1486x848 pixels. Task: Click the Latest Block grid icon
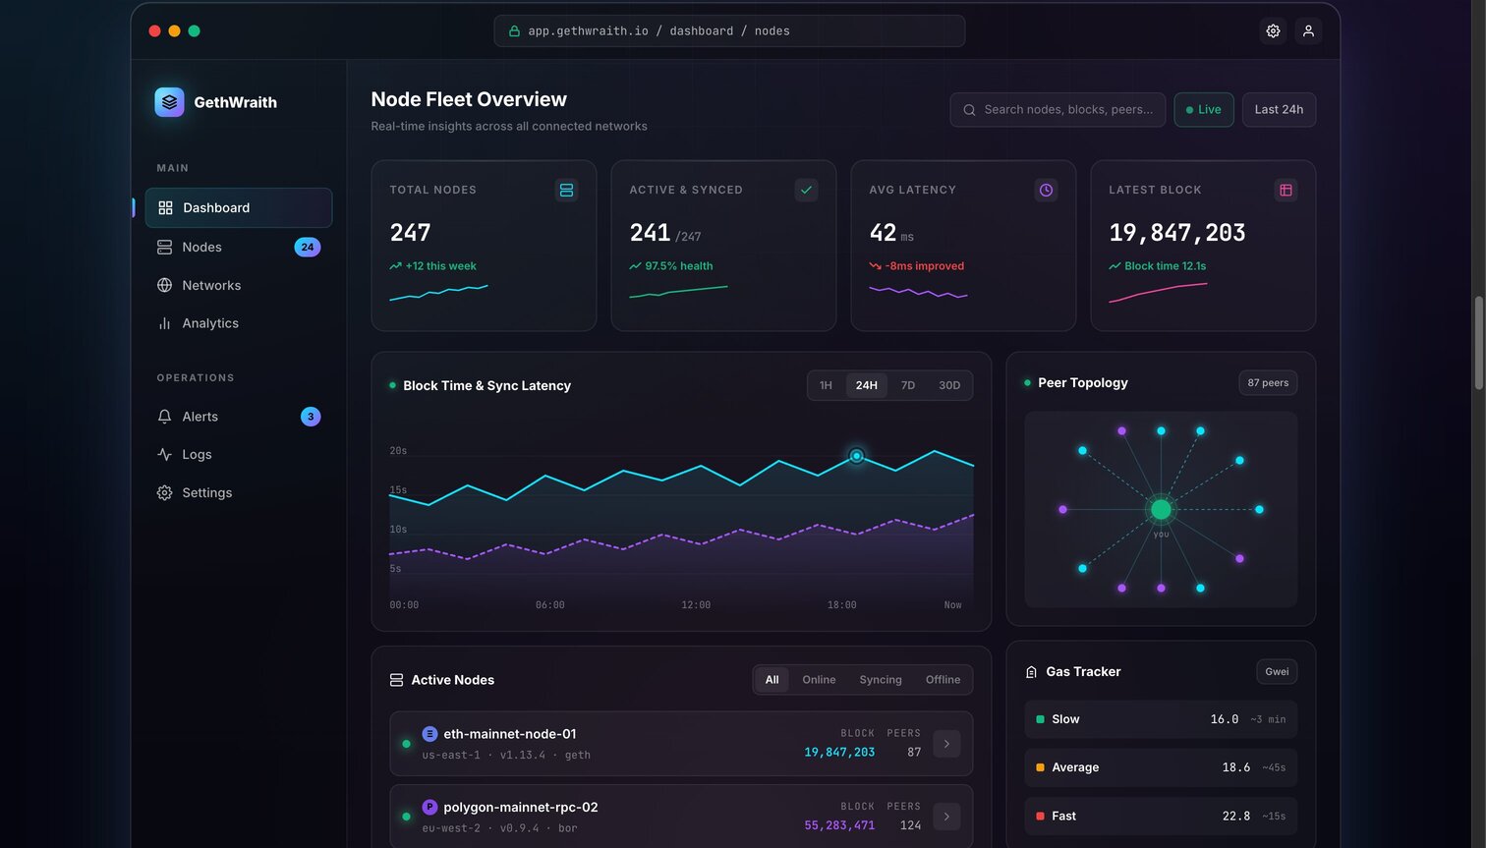[x=1286, y=190]
